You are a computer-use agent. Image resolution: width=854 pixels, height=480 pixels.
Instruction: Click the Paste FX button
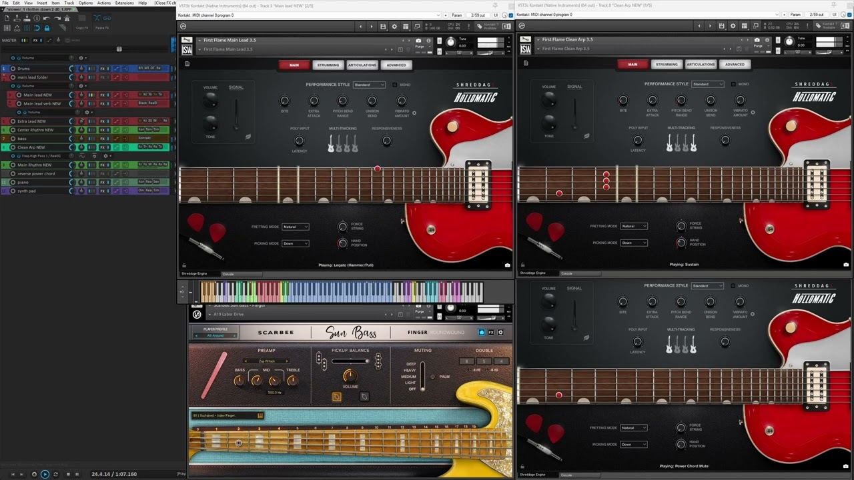coord(102,28)
